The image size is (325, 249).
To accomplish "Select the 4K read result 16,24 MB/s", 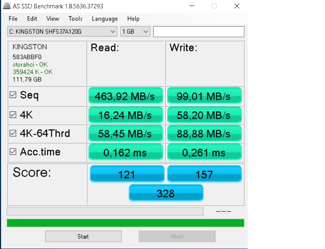I will click(125, 115).
